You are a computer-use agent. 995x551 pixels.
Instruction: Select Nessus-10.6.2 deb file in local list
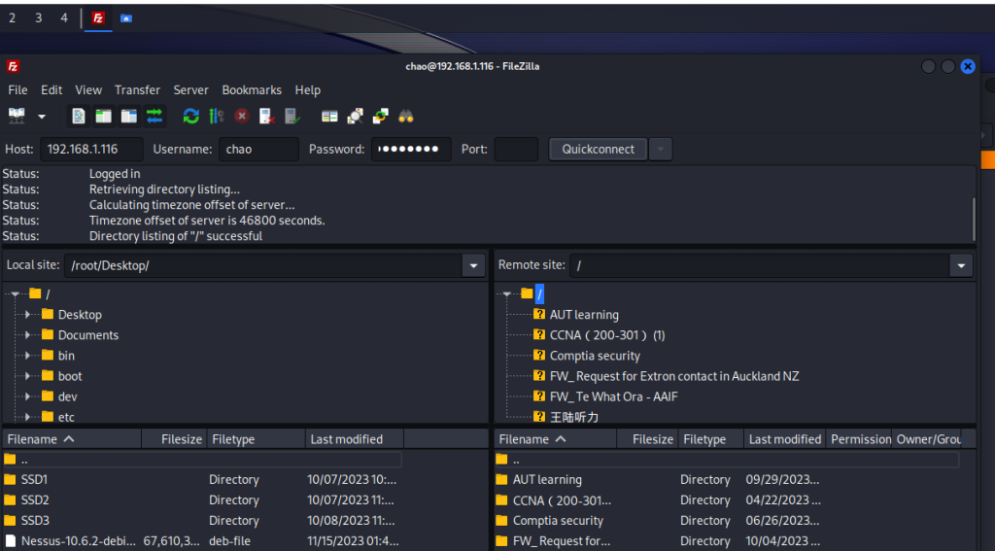[202, 541]
